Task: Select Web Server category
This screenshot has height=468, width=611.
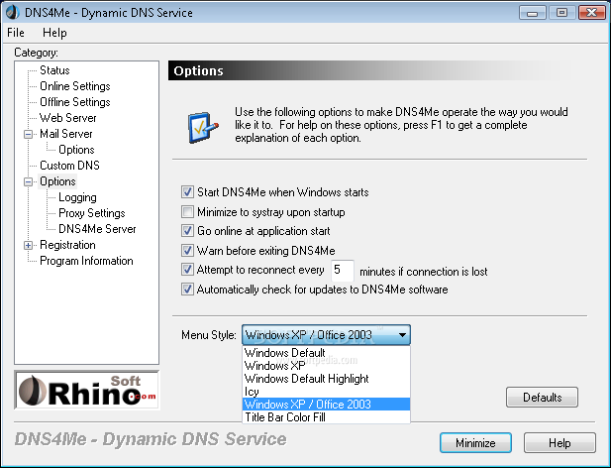Action: coord(67,118)
